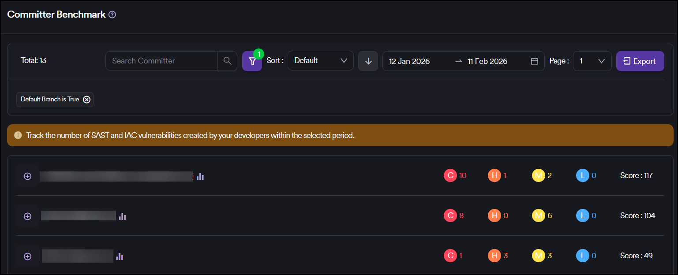Toggle the sort direction arrow

[368, 61]
